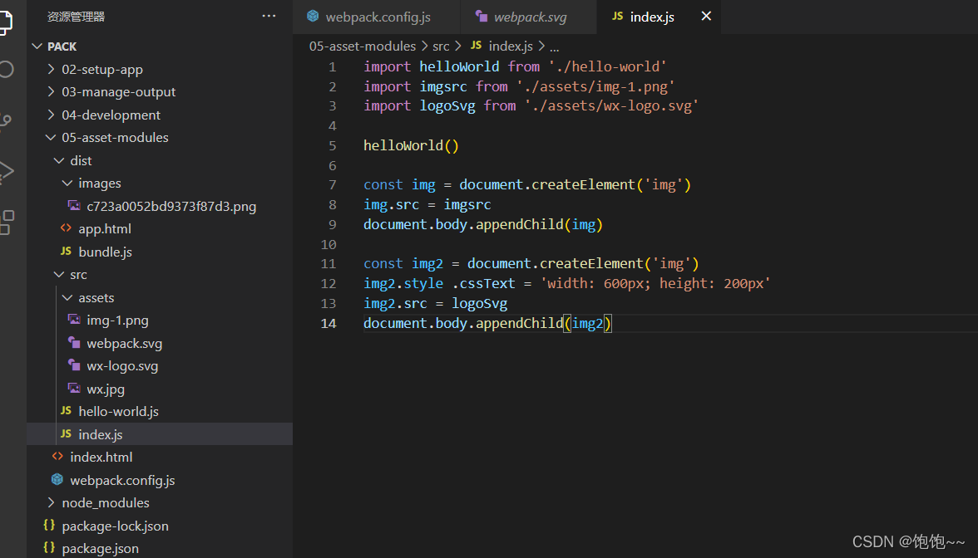Click the JS icon next to index.js tab
This screenshot has height=558, width=978.
(618, 16)
